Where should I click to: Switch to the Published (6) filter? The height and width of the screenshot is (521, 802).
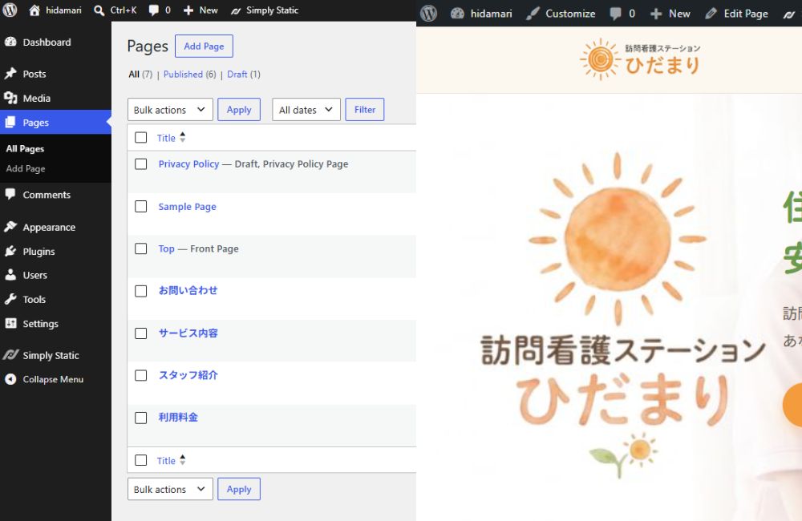(190, 74)
